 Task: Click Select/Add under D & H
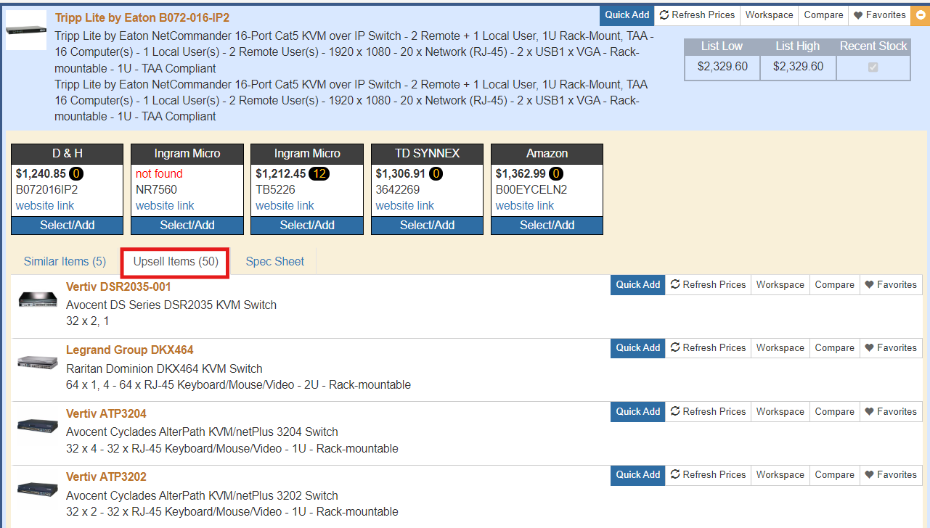click(67, 226)
